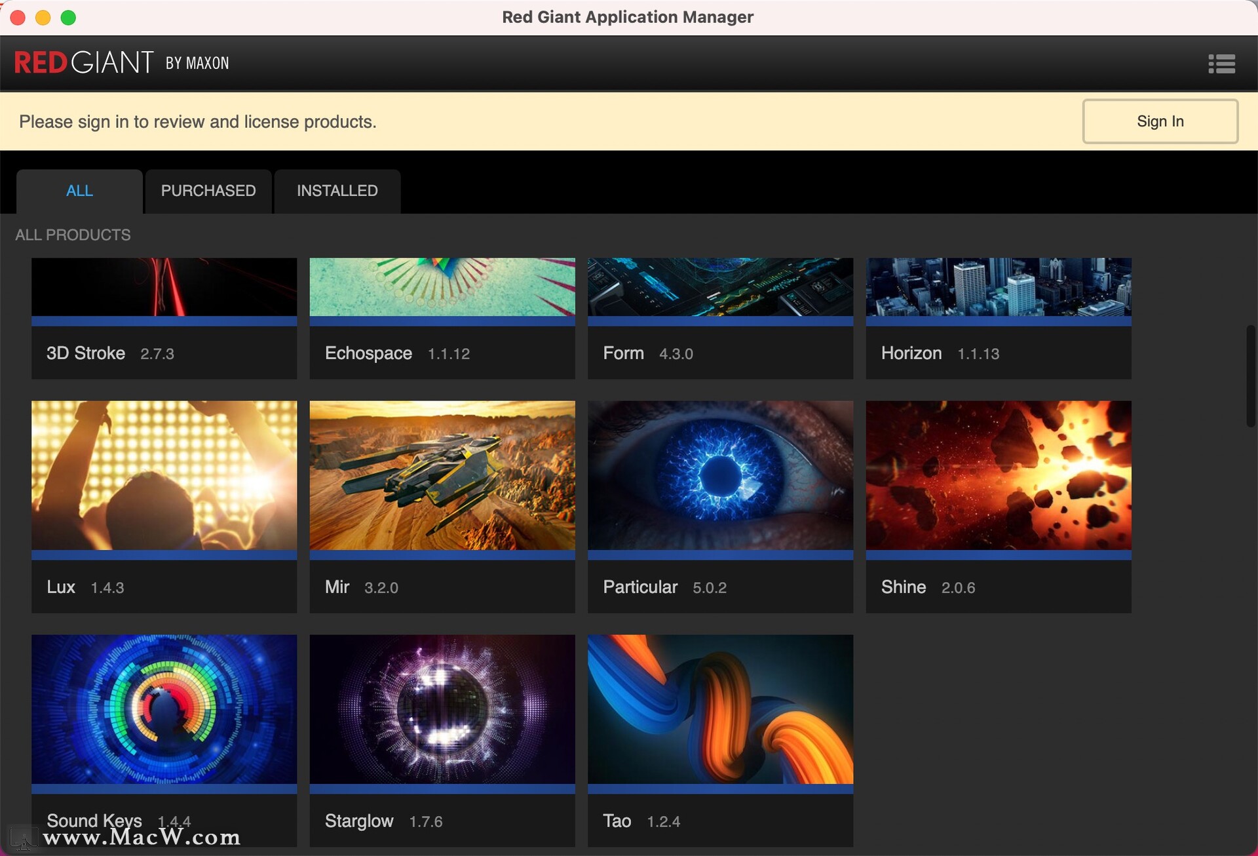Screen dimensions: 1258x856
Task: Click the vertical scrollbar handle
Action: pyautogui.click(x=1250, y=376)
